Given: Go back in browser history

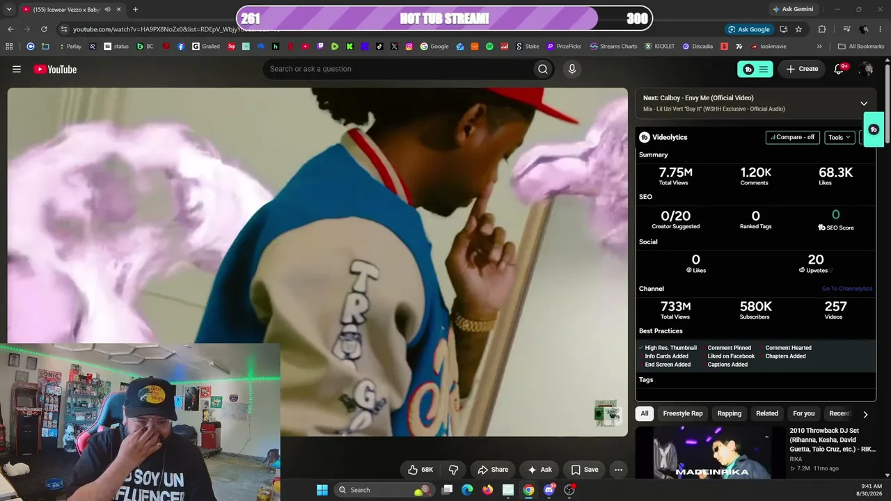Looking at the screenshot, I should (x=10, y=29).
